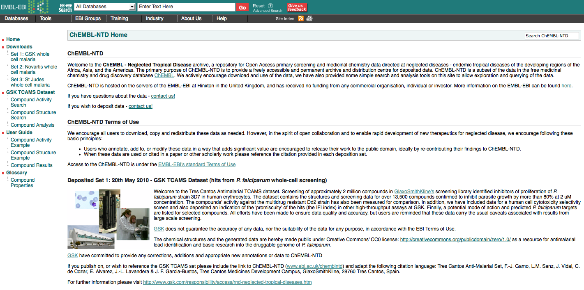Open Set 3: St Judes whole cell malaria
Viewport: 584px width, 290px height.
(30, 82)
